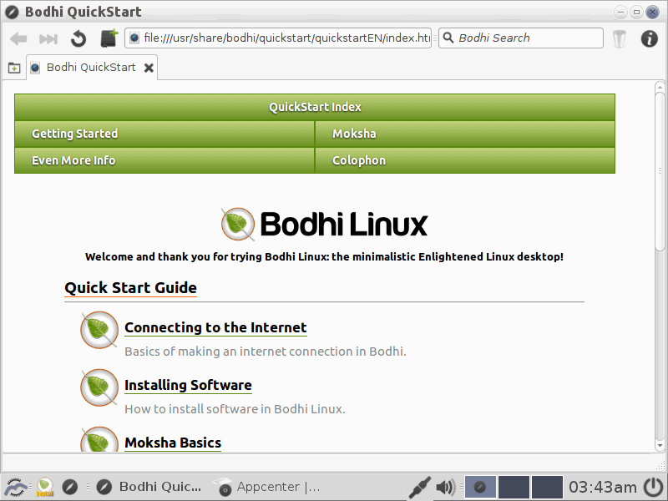668x501 pixels.
Task: Go forward with the skip arrow button
Action: [48, 38]
